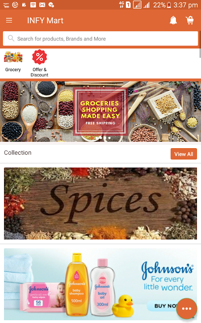Click the search products input field
Image resolution: width=201 pixels, height=323 pixels.
100,38
